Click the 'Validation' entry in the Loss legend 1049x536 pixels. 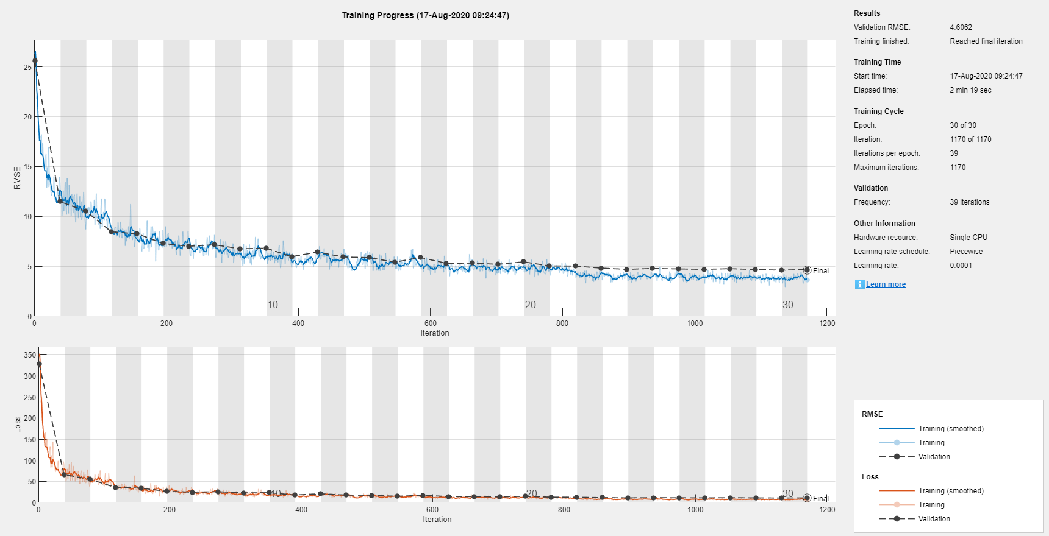934,519
